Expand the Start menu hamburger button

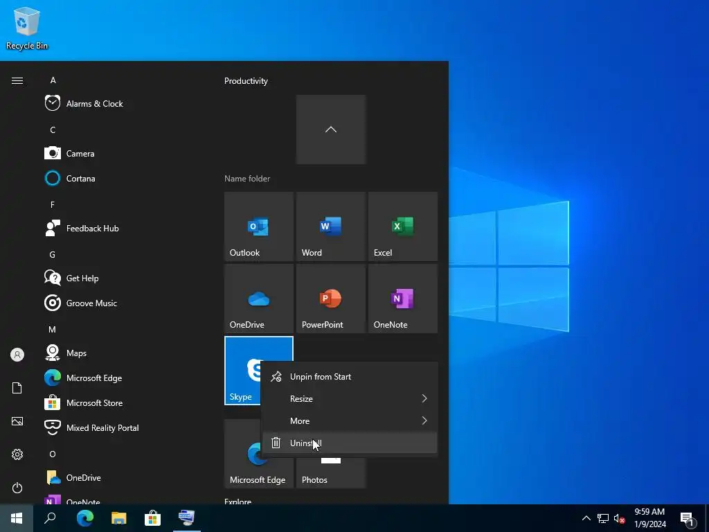pyautogui.click(x=17, y=80)
